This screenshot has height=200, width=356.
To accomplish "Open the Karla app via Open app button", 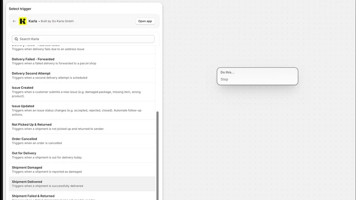I will 145,21.
